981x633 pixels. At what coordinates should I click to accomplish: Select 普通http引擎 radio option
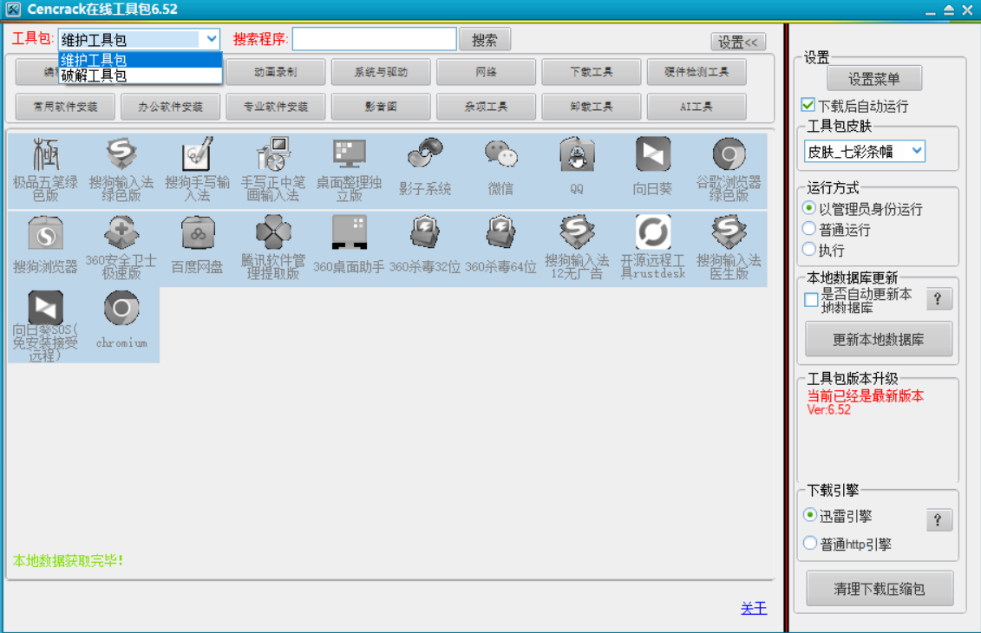click(x=810, y=543)
